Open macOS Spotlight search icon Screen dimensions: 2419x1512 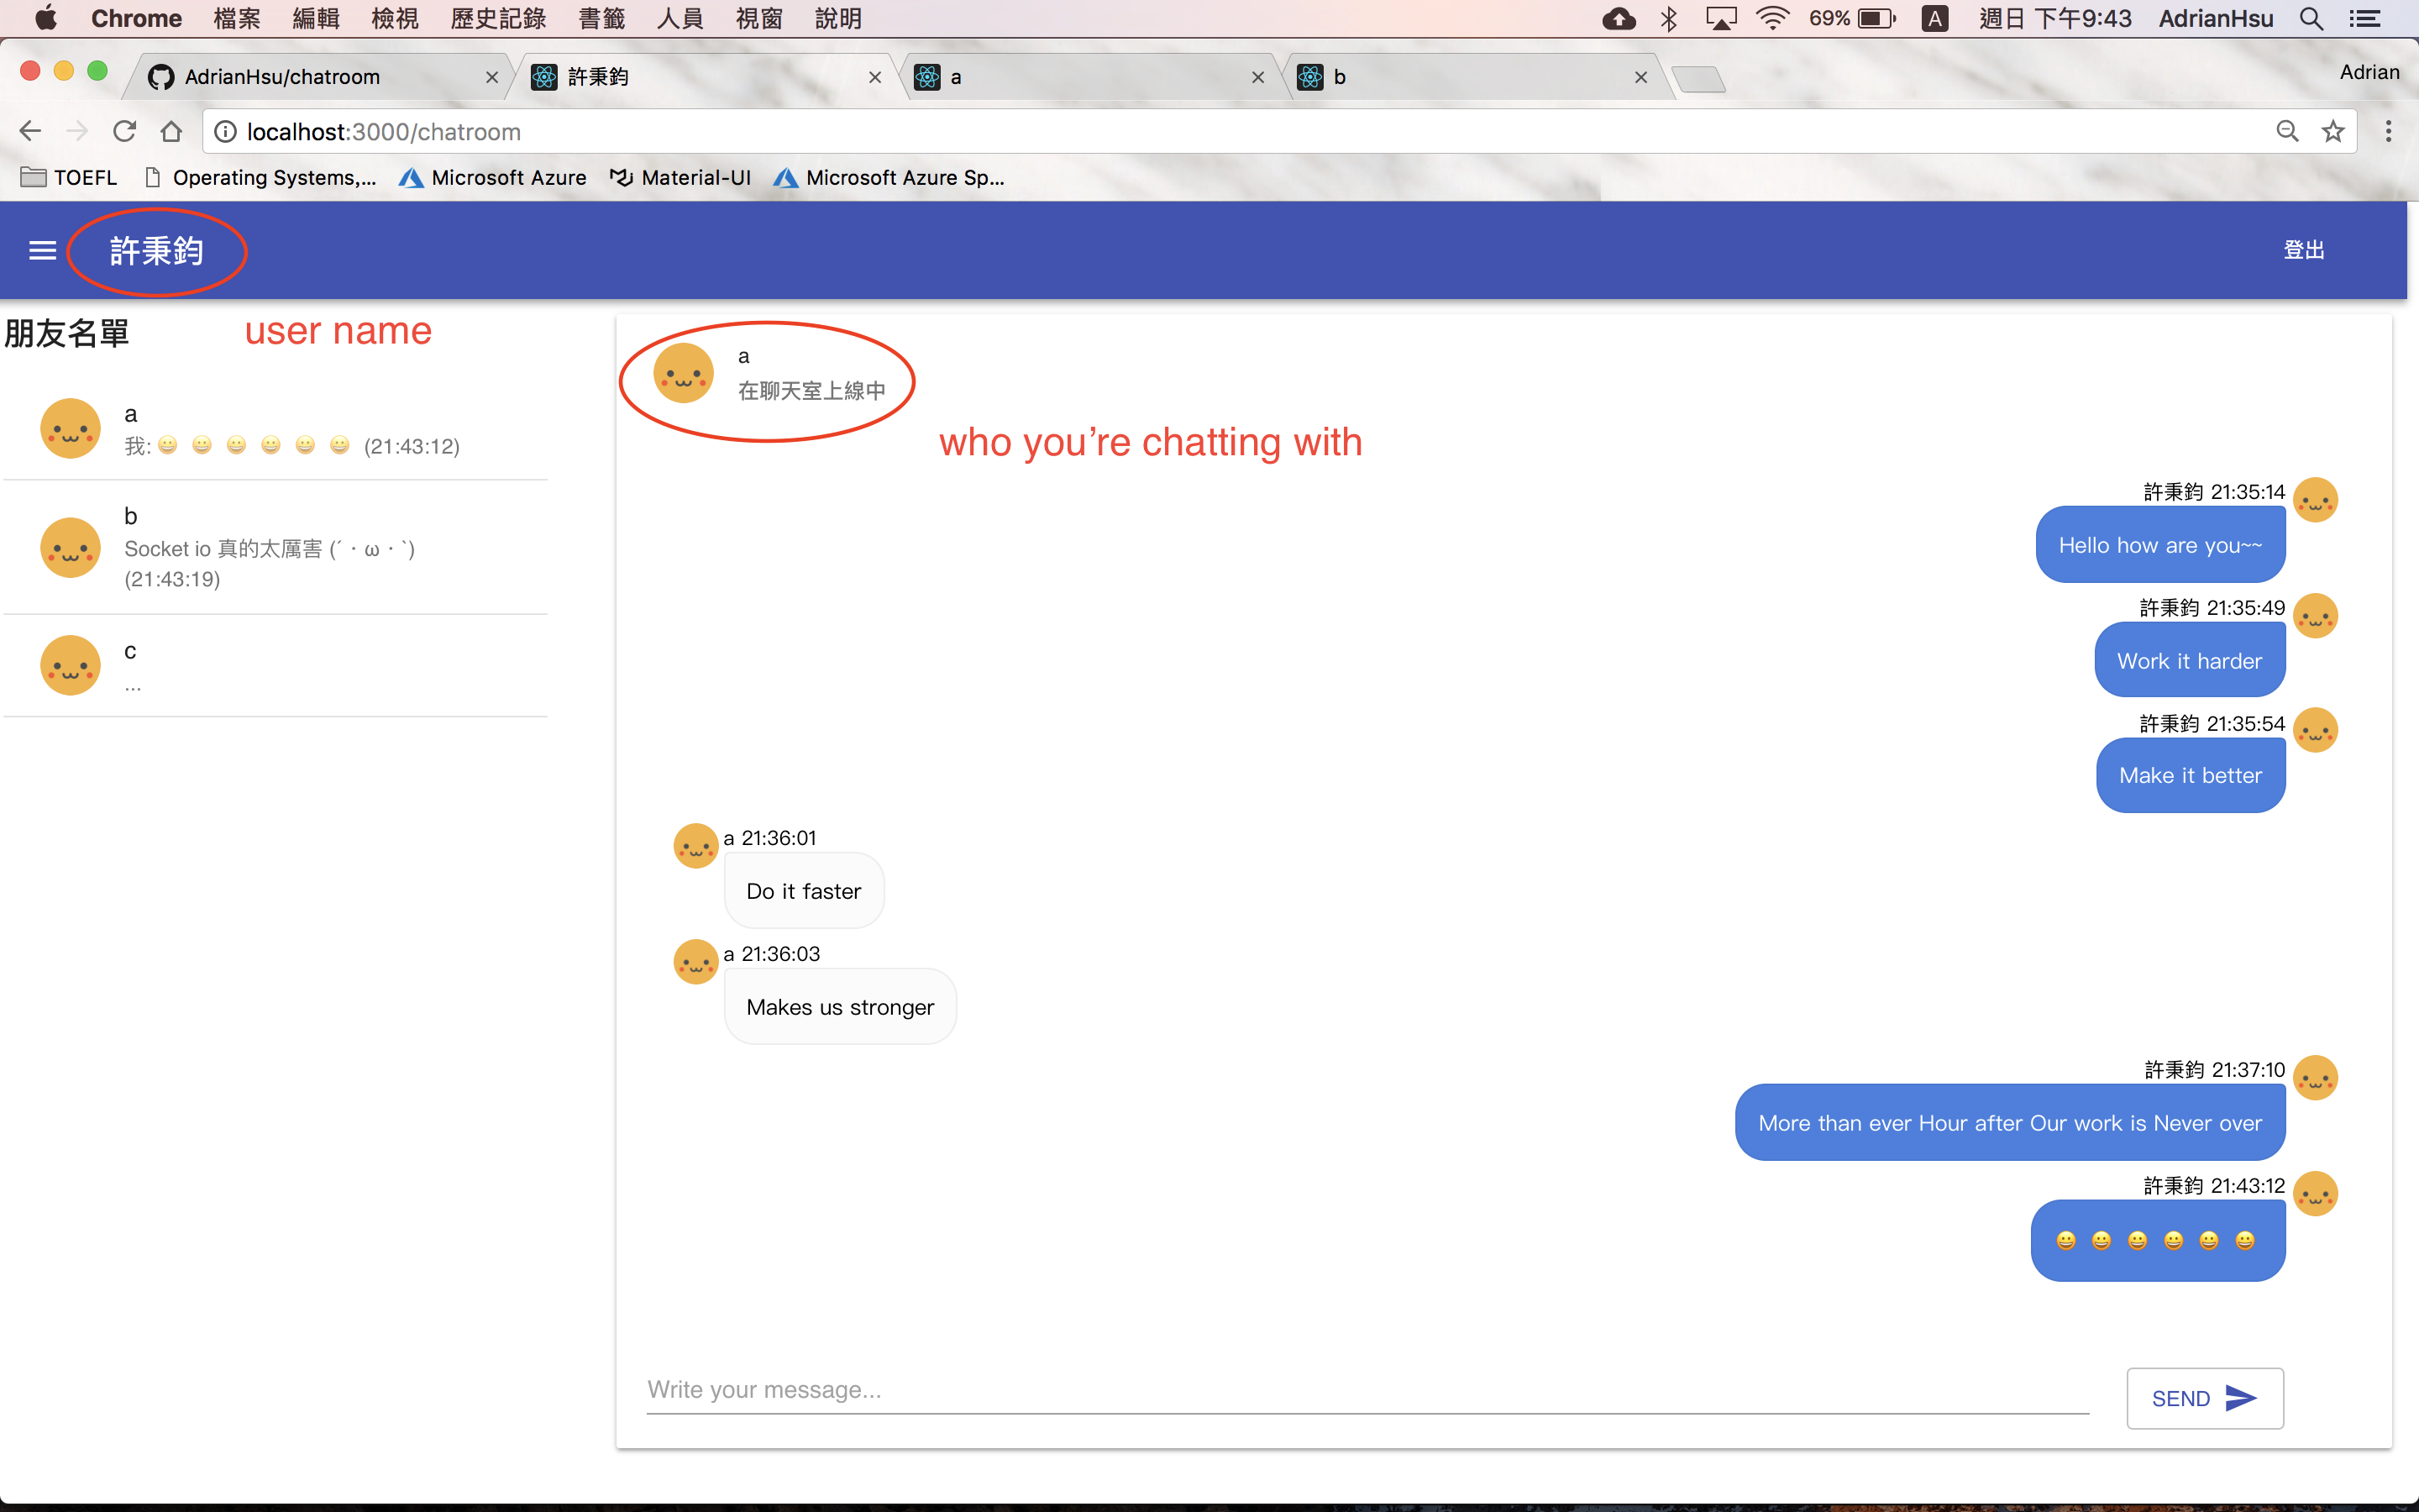click(x=2311, y=19)
